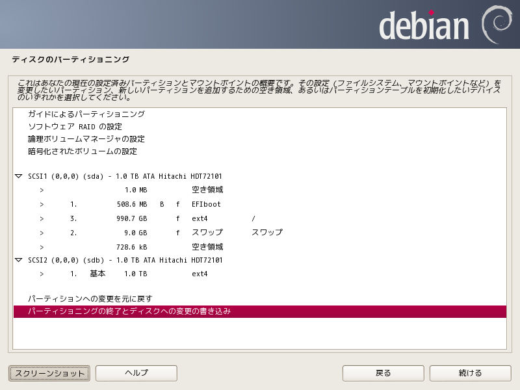This screenshot has width=520, height=390.
Task: Click the 続ける (Continue) button
Action: click(470, 373)
